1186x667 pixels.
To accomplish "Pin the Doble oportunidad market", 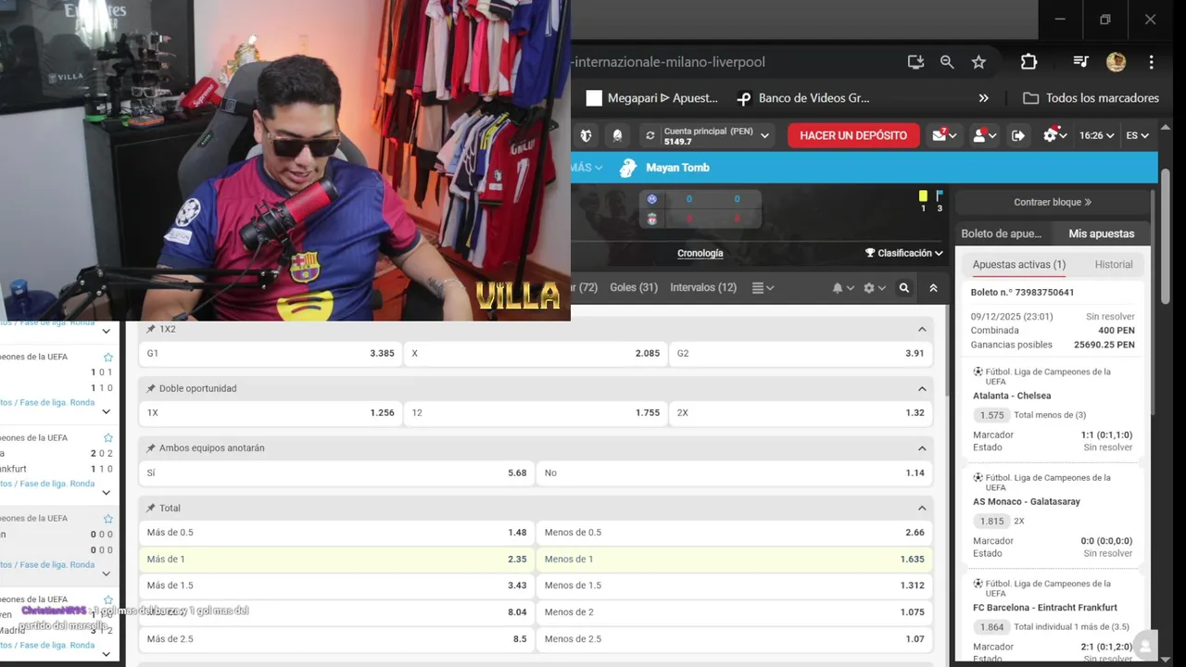I will [151, 389].
